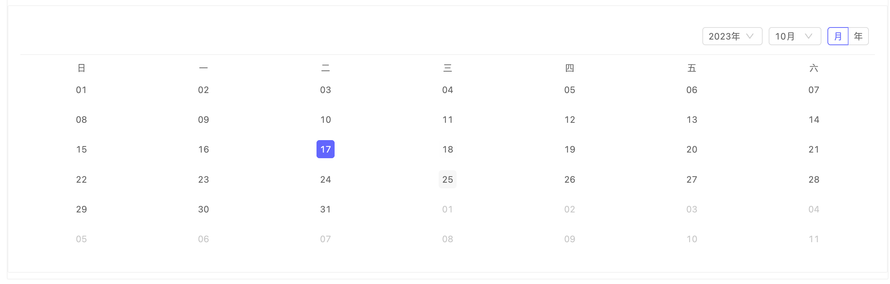Open the 2023年 year dropdown
Image resolution: width=890 pixels, height=284 pixels.
732,36
